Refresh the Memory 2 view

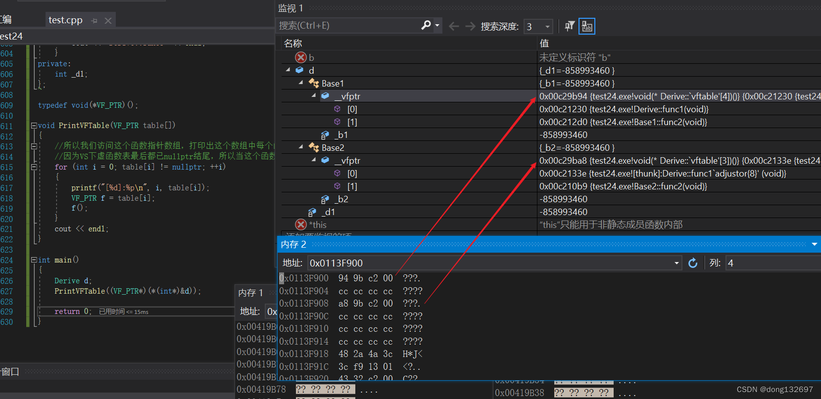pyautogui.click(x=693, y=263)
